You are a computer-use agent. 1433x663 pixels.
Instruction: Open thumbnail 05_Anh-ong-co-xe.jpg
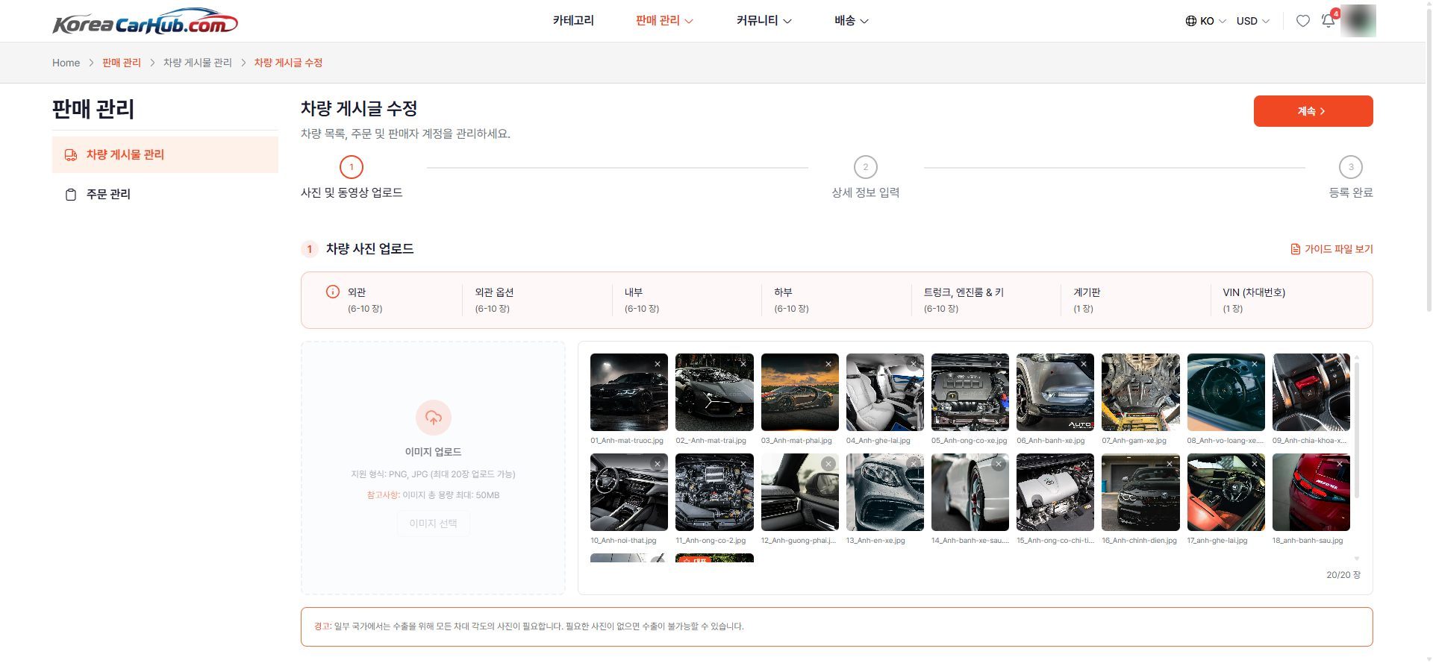[970, 392]
